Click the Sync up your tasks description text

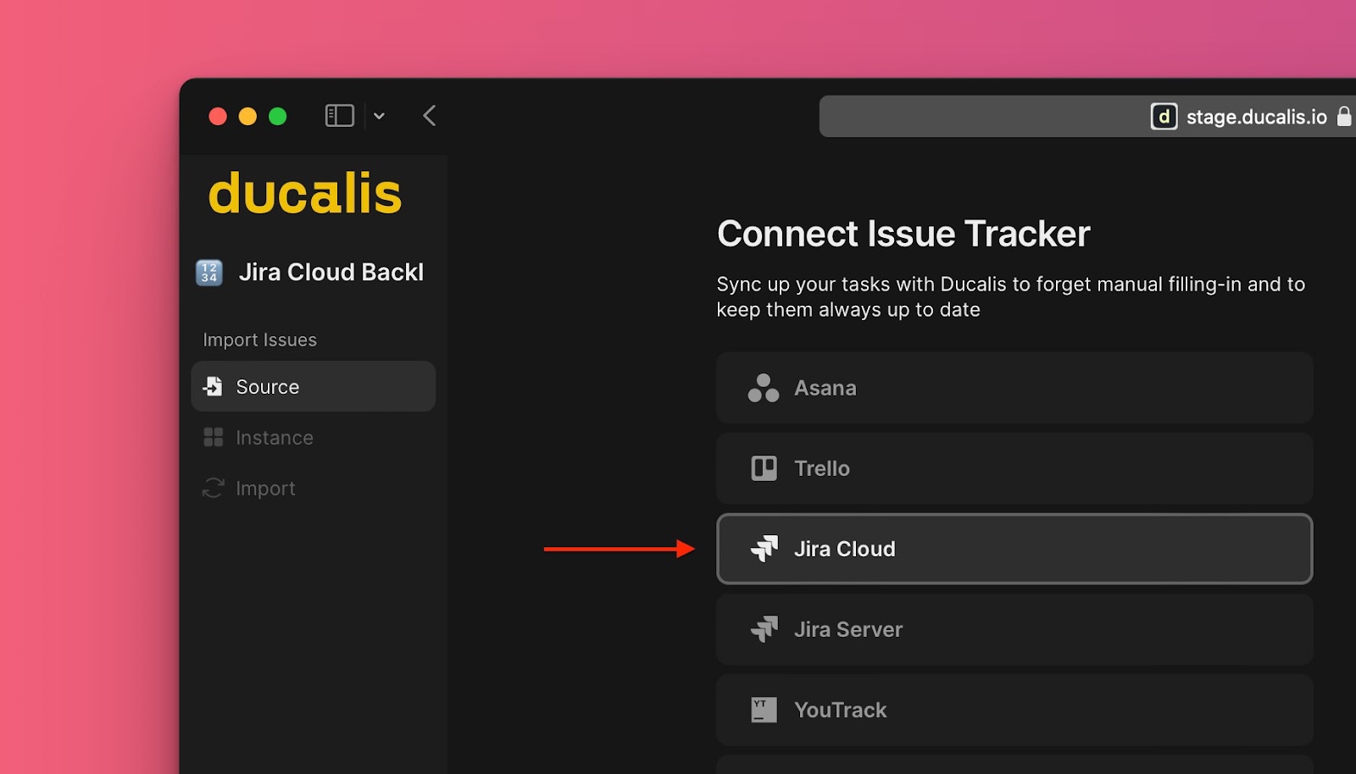coord(1011,296)
